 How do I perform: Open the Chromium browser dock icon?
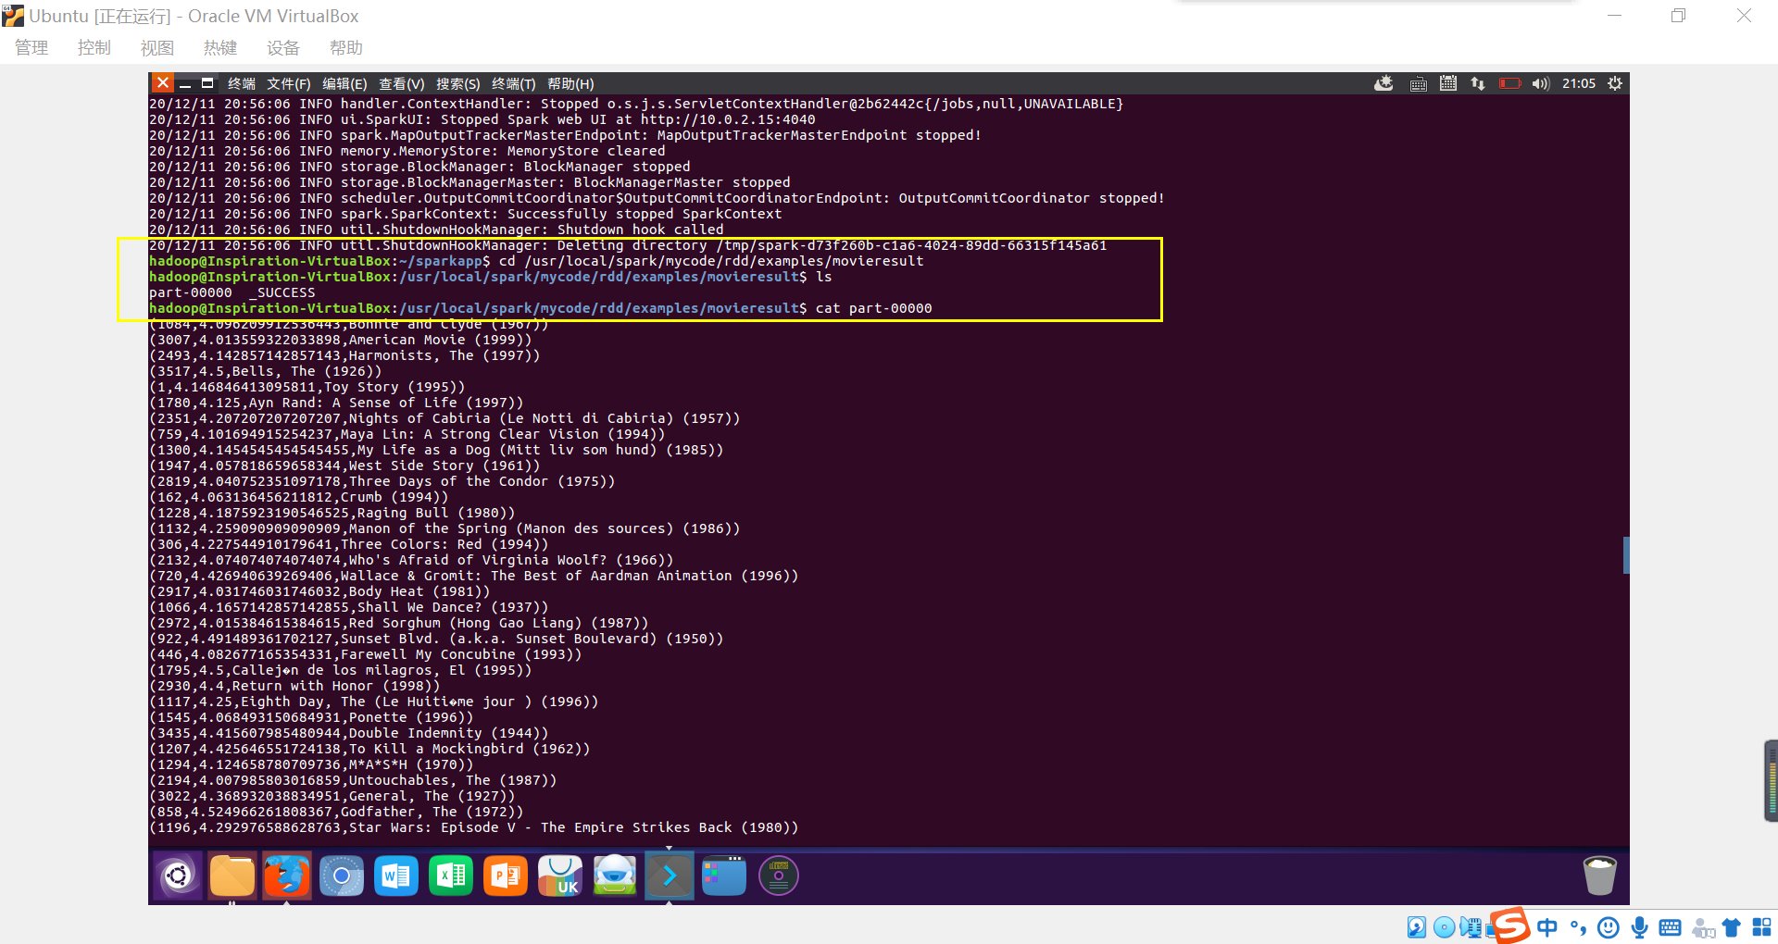[342, 876]
